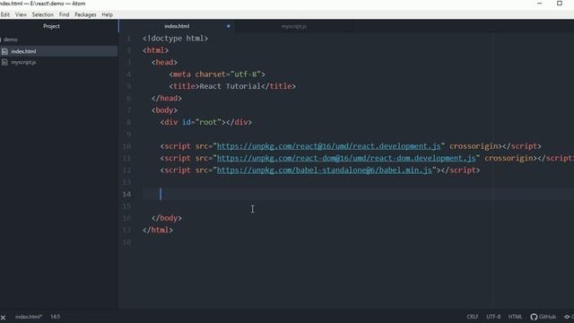
Task: Open the Packages menu
Action: [x=85, y=14]
